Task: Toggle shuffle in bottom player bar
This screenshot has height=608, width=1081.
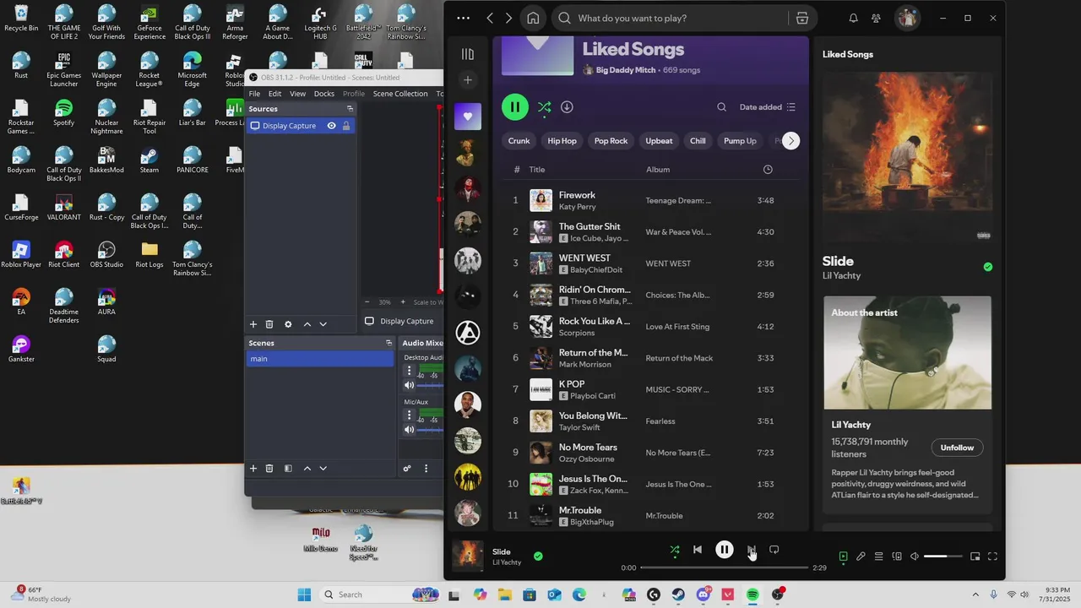Action: pos(675,550)
